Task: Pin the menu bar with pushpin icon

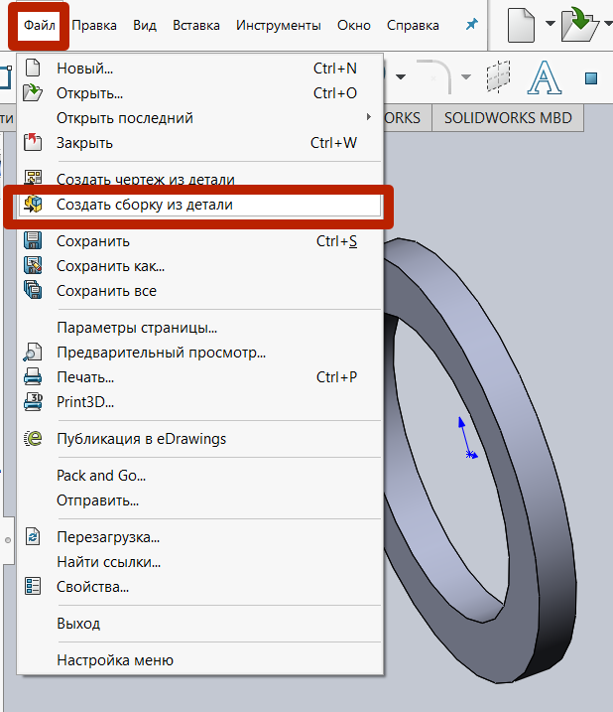Action: pyautogui.click(x=471, y=25)
